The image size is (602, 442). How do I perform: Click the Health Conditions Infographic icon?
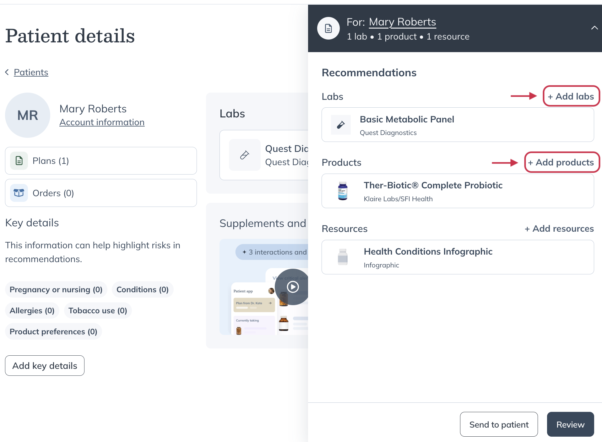click(x=343, y=257)
